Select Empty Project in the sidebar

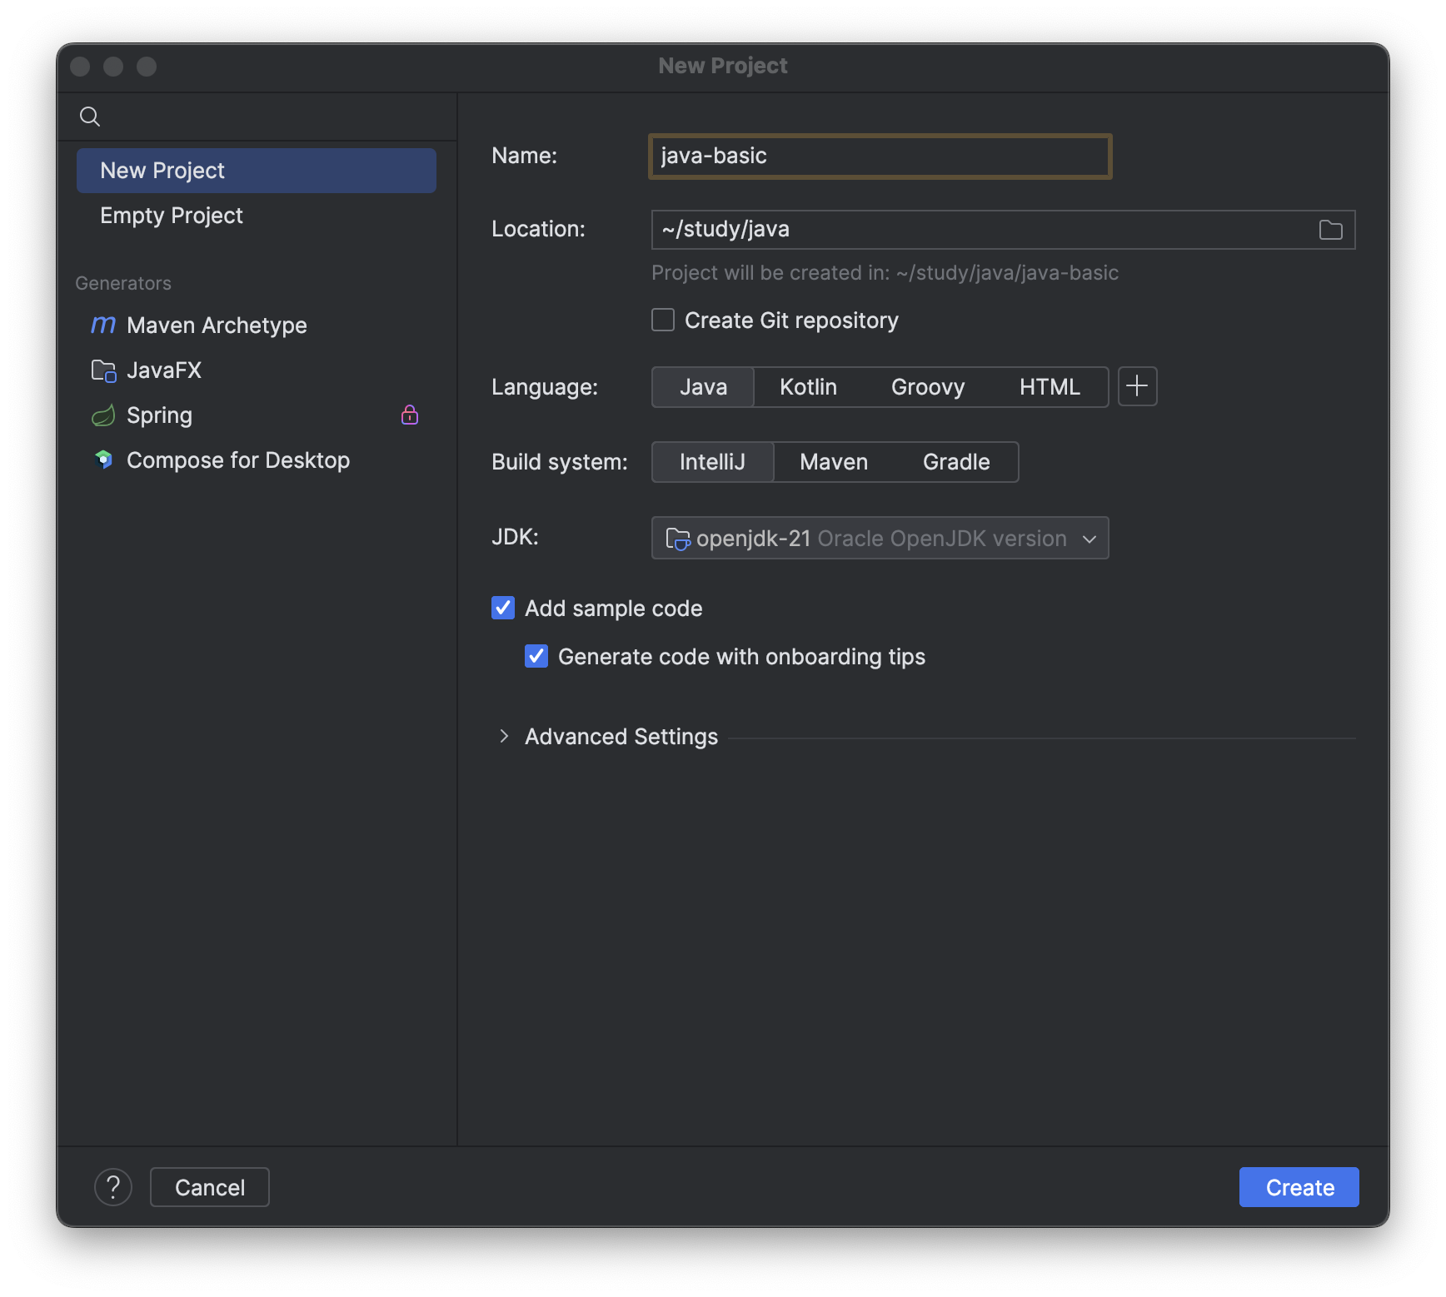click(172, 216)
